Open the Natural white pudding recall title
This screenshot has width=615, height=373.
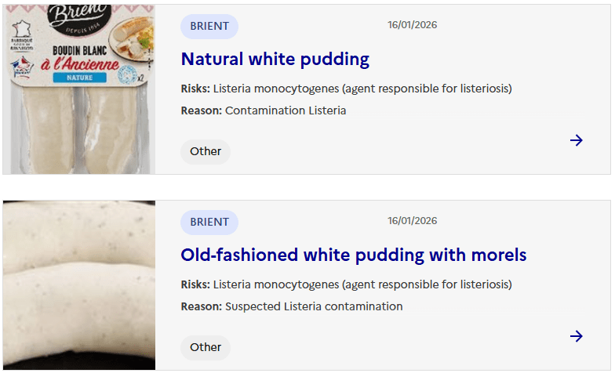[275, 59]
